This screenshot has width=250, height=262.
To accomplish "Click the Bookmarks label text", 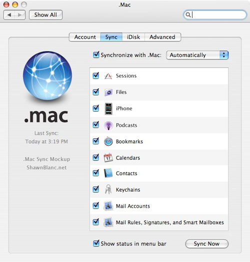I will [129, 142].
